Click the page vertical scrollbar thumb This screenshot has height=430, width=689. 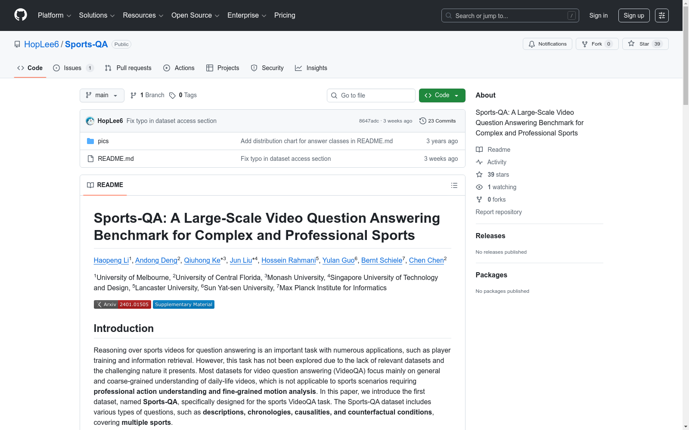click(686, 55)
